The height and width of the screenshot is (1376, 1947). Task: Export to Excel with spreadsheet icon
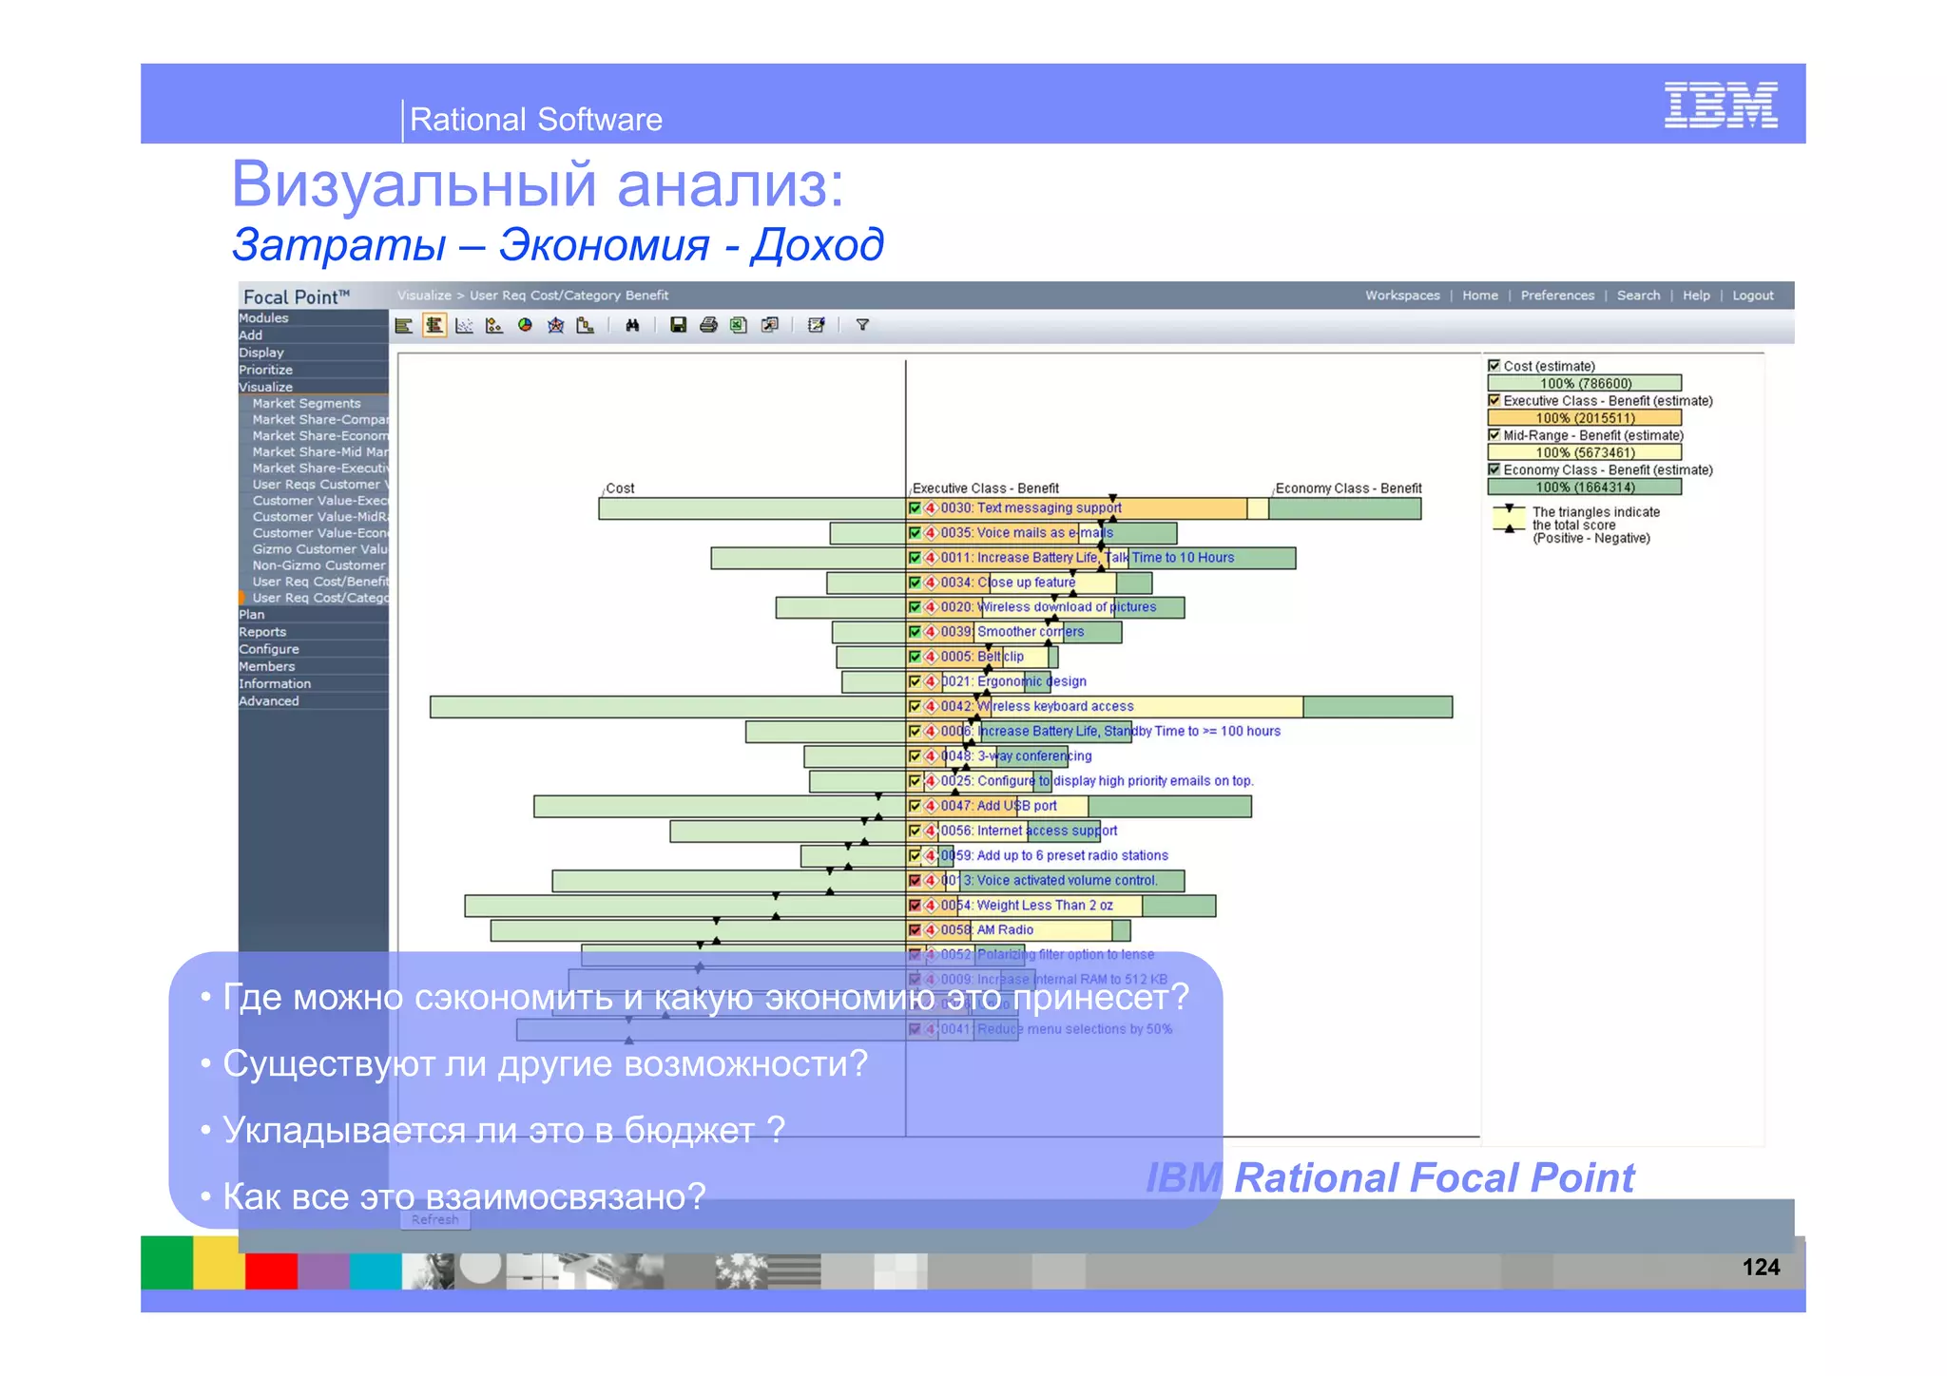(739, 325)
